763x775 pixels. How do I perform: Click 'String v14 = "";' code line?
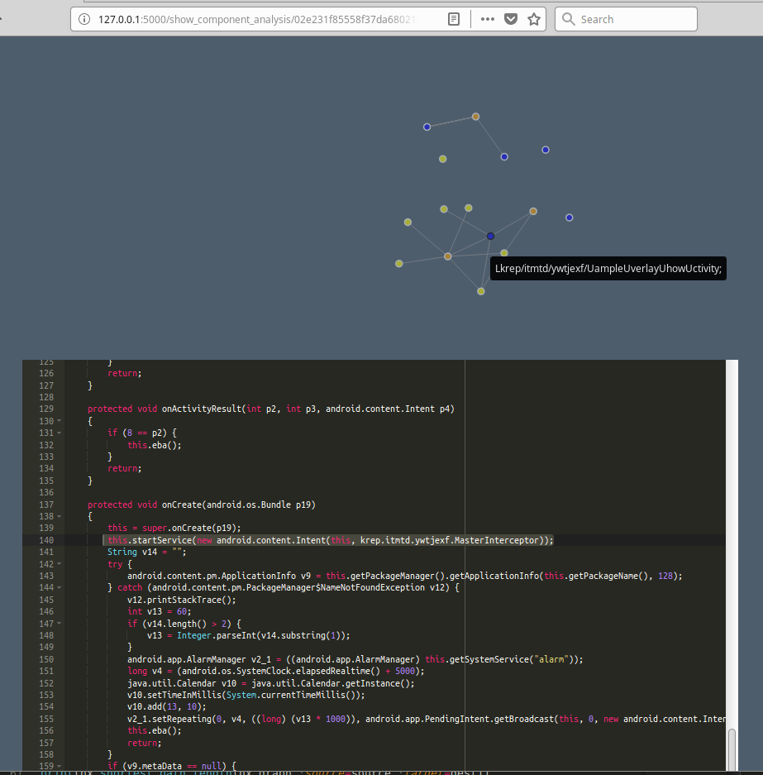point(146,552)
